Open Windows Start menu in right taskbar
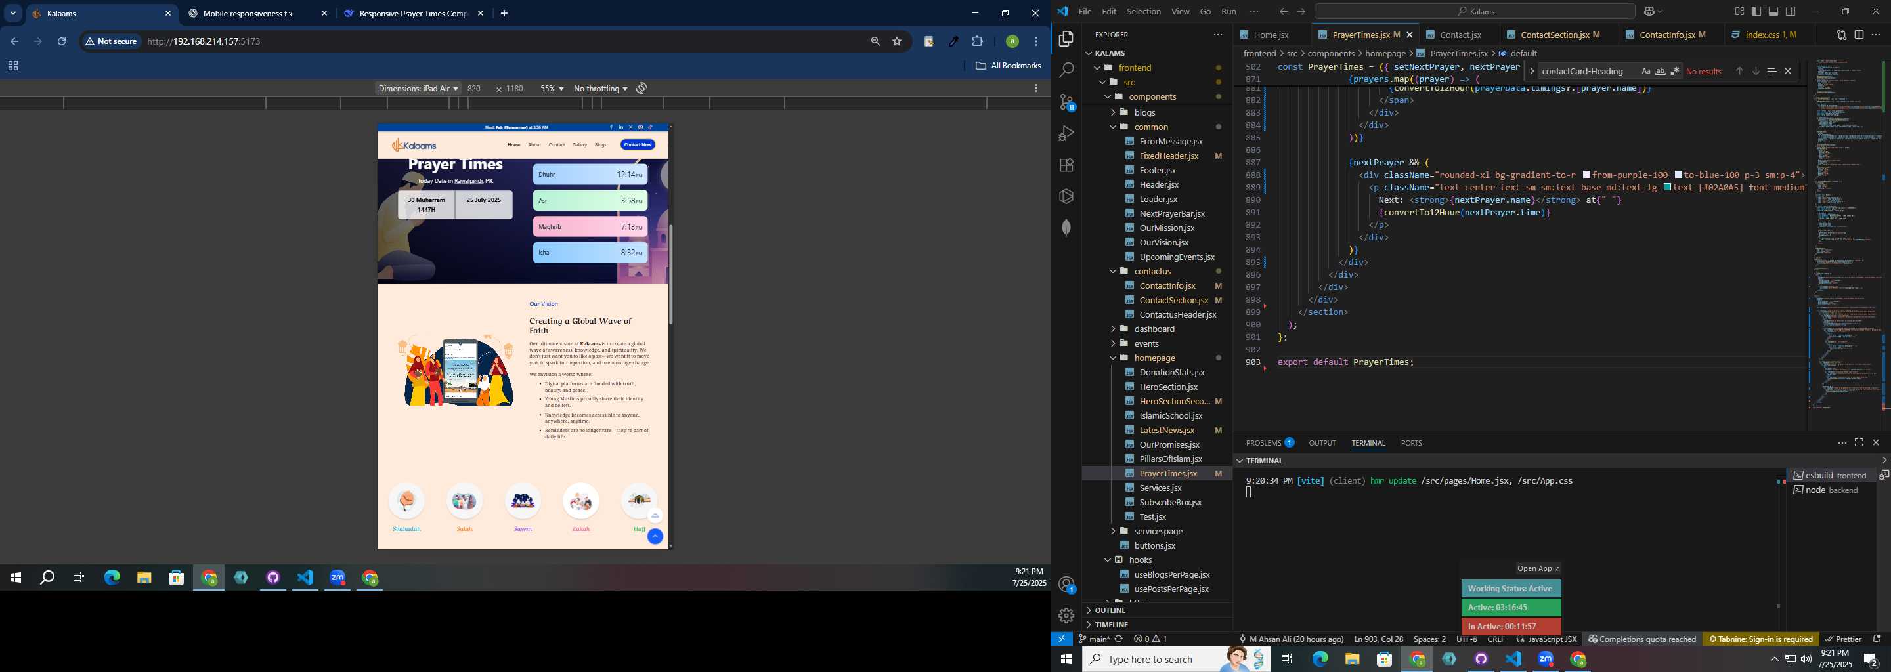Image resolution: width=1891 pixels, height=672 pixels. click(x=1066, y=659)
